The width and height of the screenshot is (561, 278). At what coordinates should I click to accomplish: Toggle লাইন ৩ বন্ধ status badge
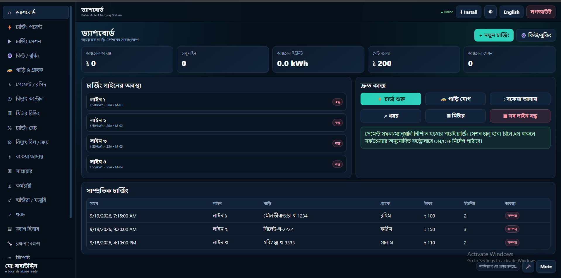pos(338,144)
